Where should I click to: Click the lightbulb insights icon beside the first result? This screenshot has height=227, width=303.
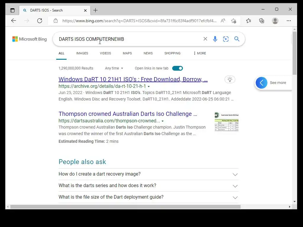click(230, 79)
